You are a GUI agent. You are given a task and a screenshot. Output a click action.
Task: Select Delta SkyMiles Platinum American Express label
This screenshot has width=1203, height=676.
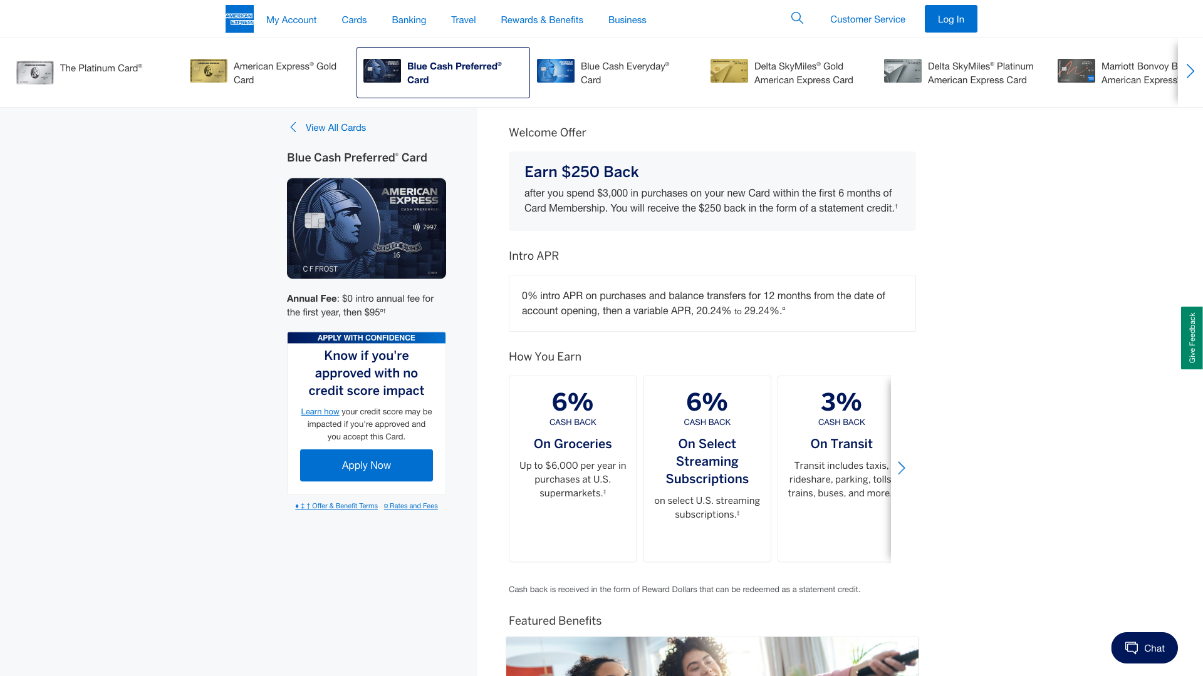(981, 73)
